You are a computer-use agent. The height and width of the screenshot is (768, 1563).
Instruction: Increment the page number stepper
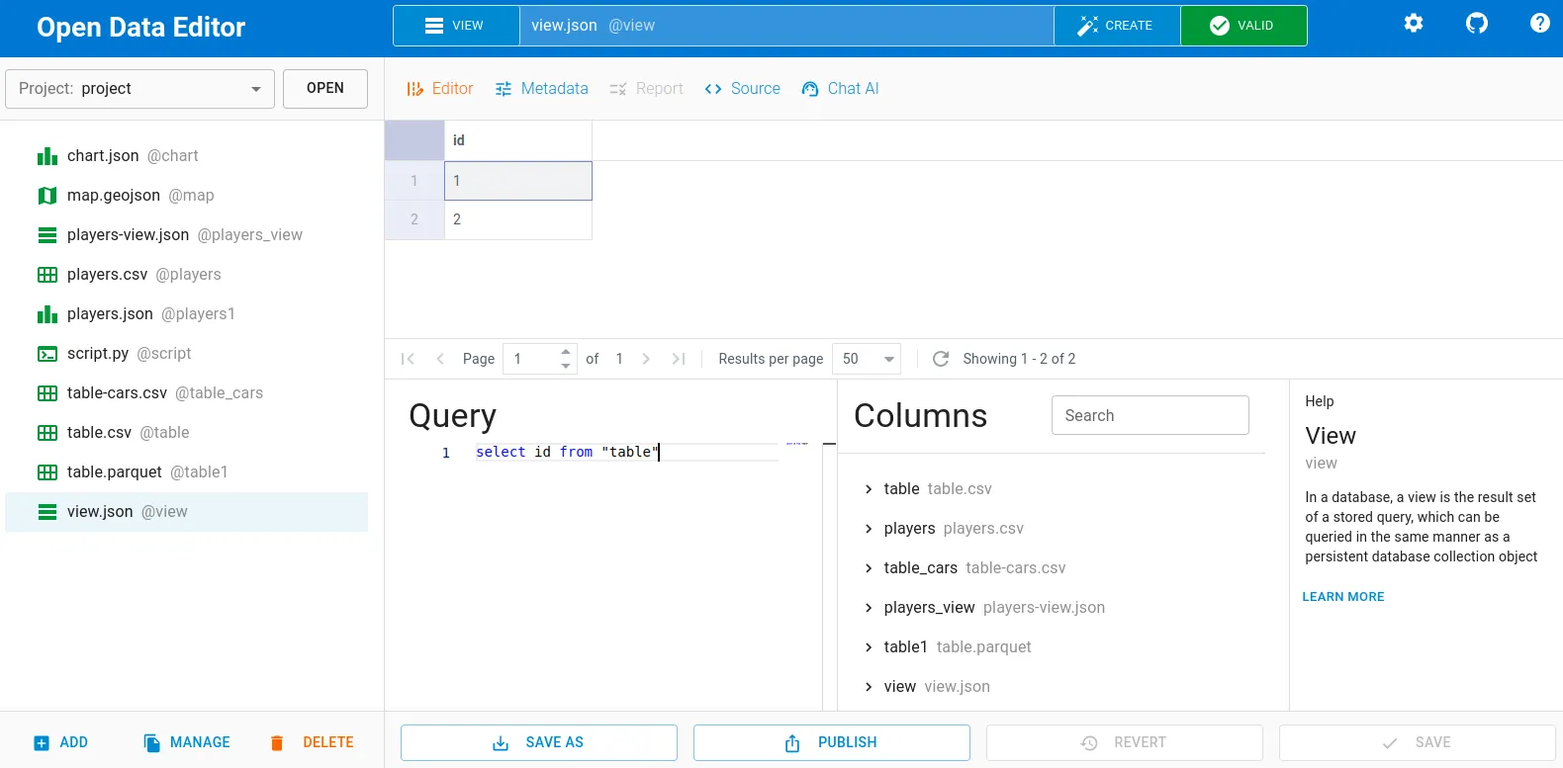pos(566,352)
